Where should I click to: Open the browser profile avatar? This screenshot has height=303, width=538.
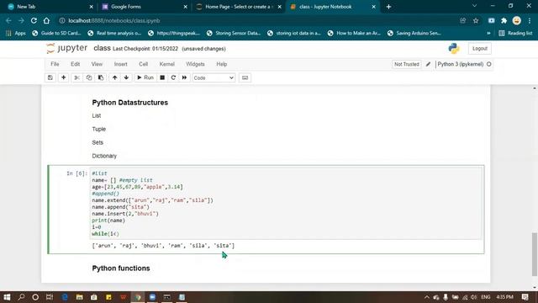pos(516,20)
